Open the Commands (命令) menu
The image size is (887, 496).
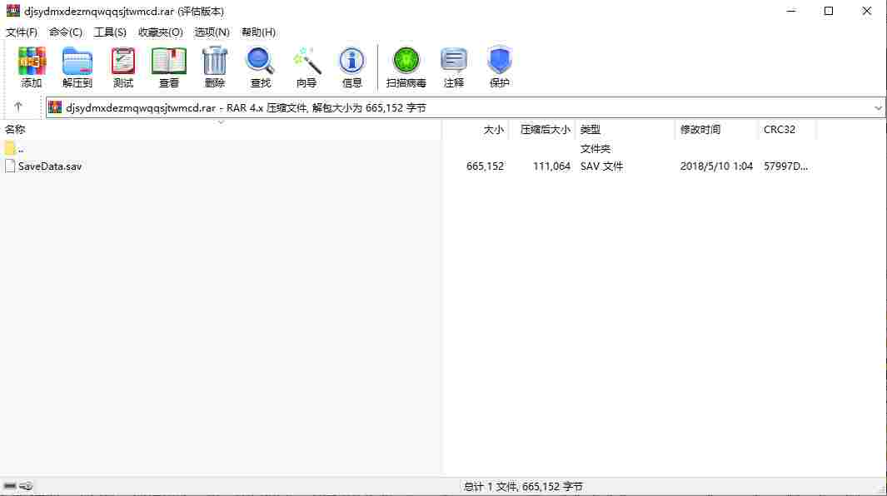66,32
